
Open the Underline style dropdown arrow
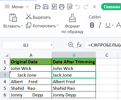113,25
